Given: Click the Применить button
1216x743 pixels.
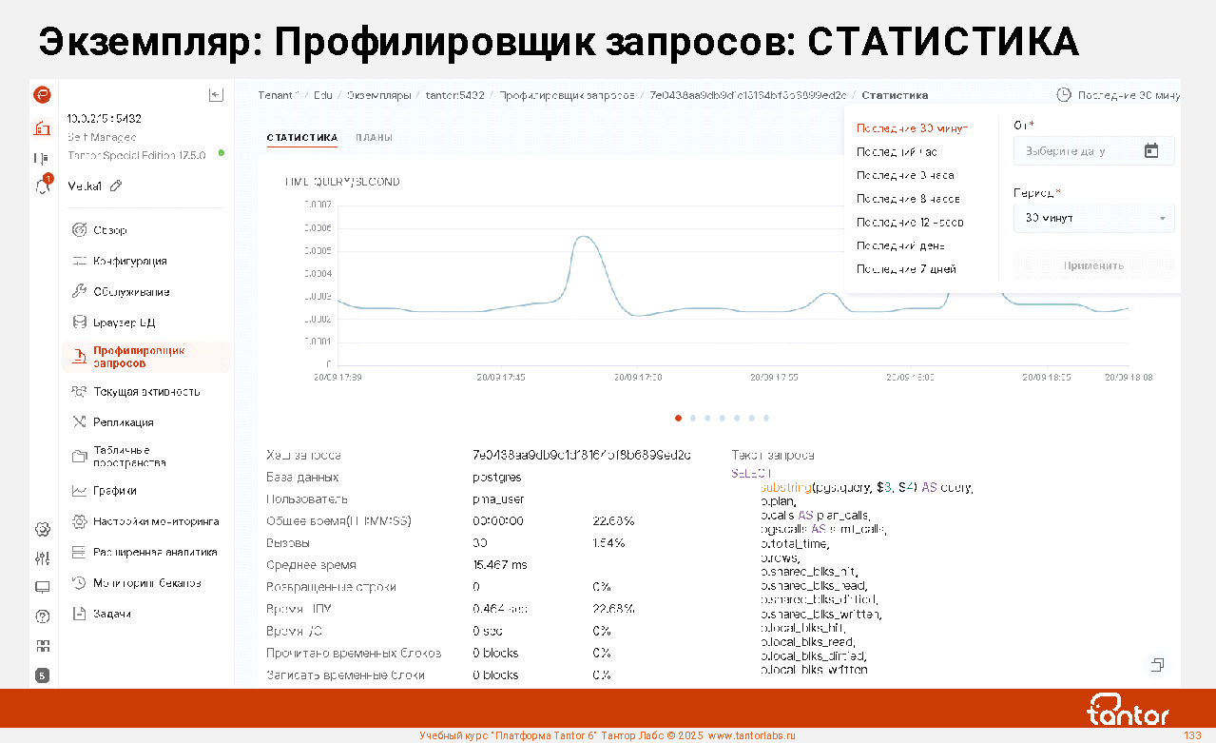Looking at the screenshot, I should (x=1093, y=265).
